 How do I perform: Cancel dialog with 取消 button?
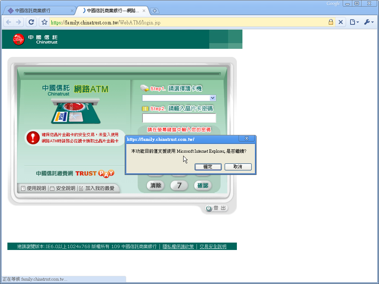pos(238,167)
